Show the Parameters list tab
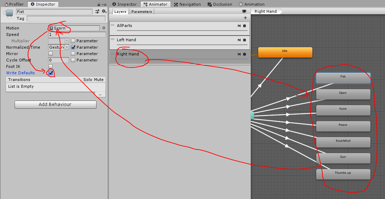 tap(142, 11)
